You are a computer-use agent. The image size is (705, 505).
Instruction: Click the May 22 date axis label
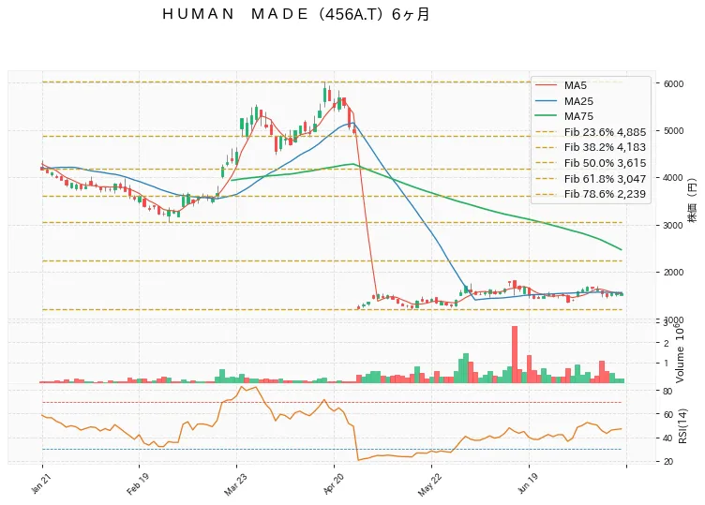pyautogui.click(x=429, y=484)
